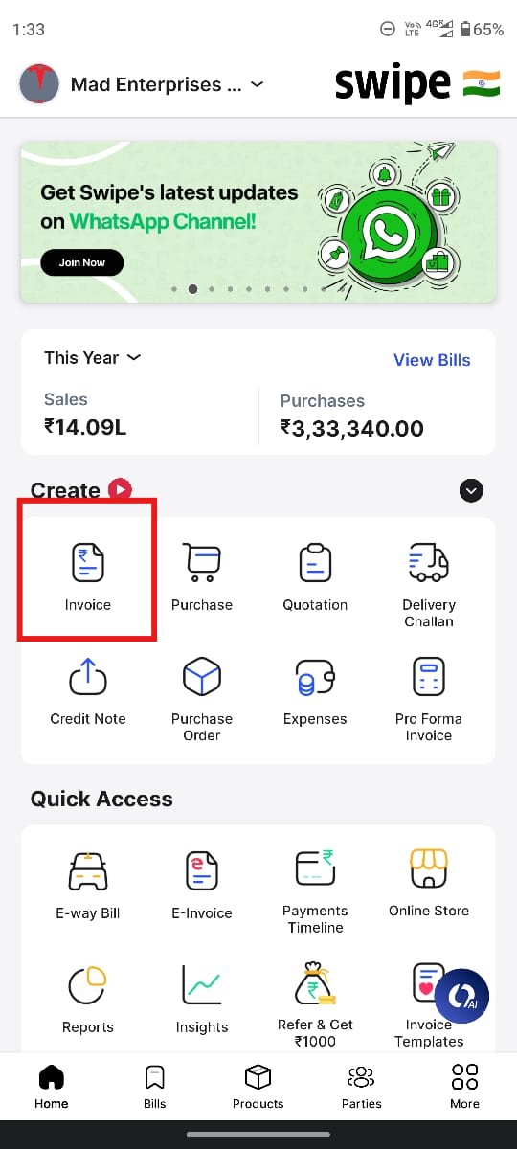Open the Expenses icon
This screenshot has height=1149, width=517.
(315, 677)
